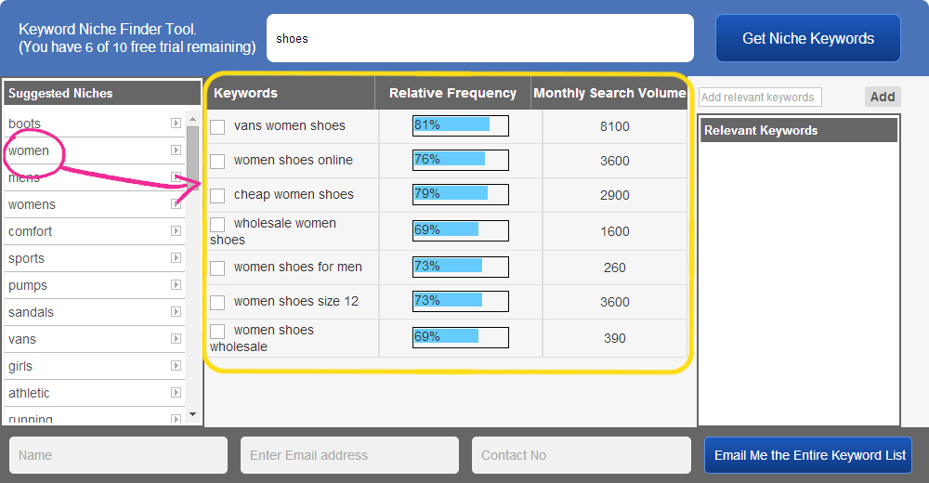Click Email Me the Entire Keyword List

(x=809, y=455)
